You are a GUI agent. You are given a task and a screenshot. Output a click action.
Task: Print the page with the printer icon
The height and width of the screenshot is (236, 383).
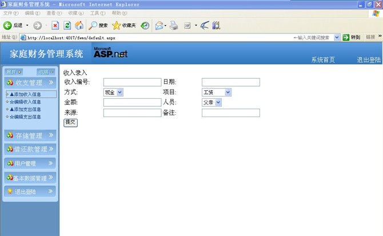click(174, 25)
